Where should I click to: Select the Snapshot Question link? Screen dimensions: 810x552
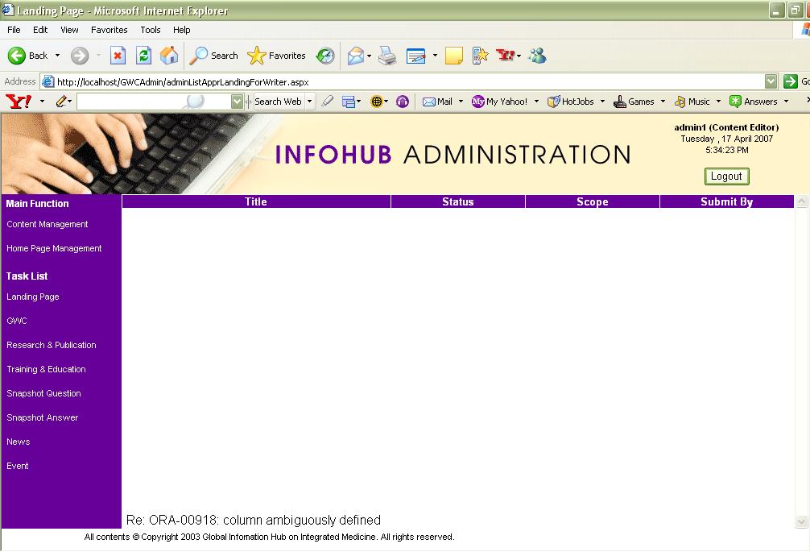tap(43, 393)
